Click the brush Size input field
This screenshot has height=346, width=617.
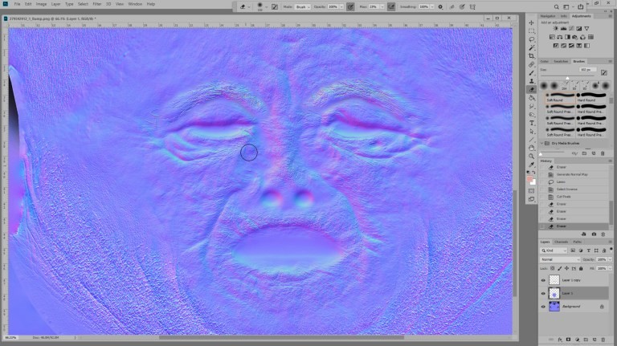pos(588,70)
